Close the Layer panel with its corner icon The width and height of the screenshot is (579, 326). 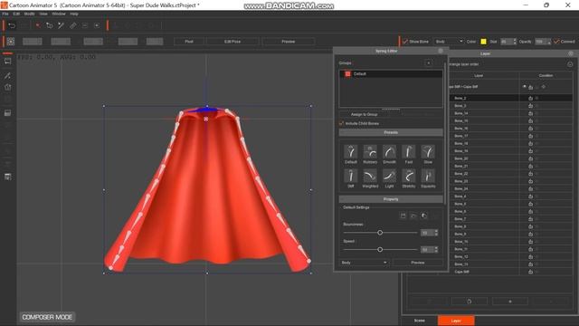pyautogui.click(x=571, y=53)
